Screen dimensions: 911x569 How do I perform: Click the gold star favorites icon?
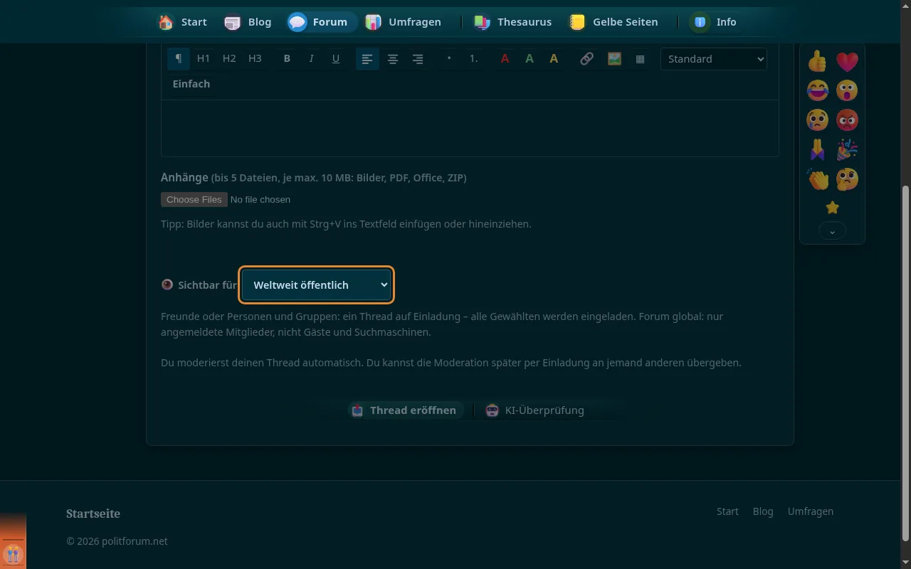coord(832,208)
